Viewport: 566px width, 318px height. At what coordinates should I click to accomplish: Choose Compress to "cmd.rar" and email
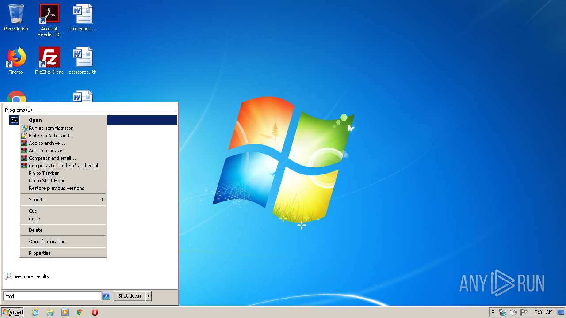pos(63,166)
